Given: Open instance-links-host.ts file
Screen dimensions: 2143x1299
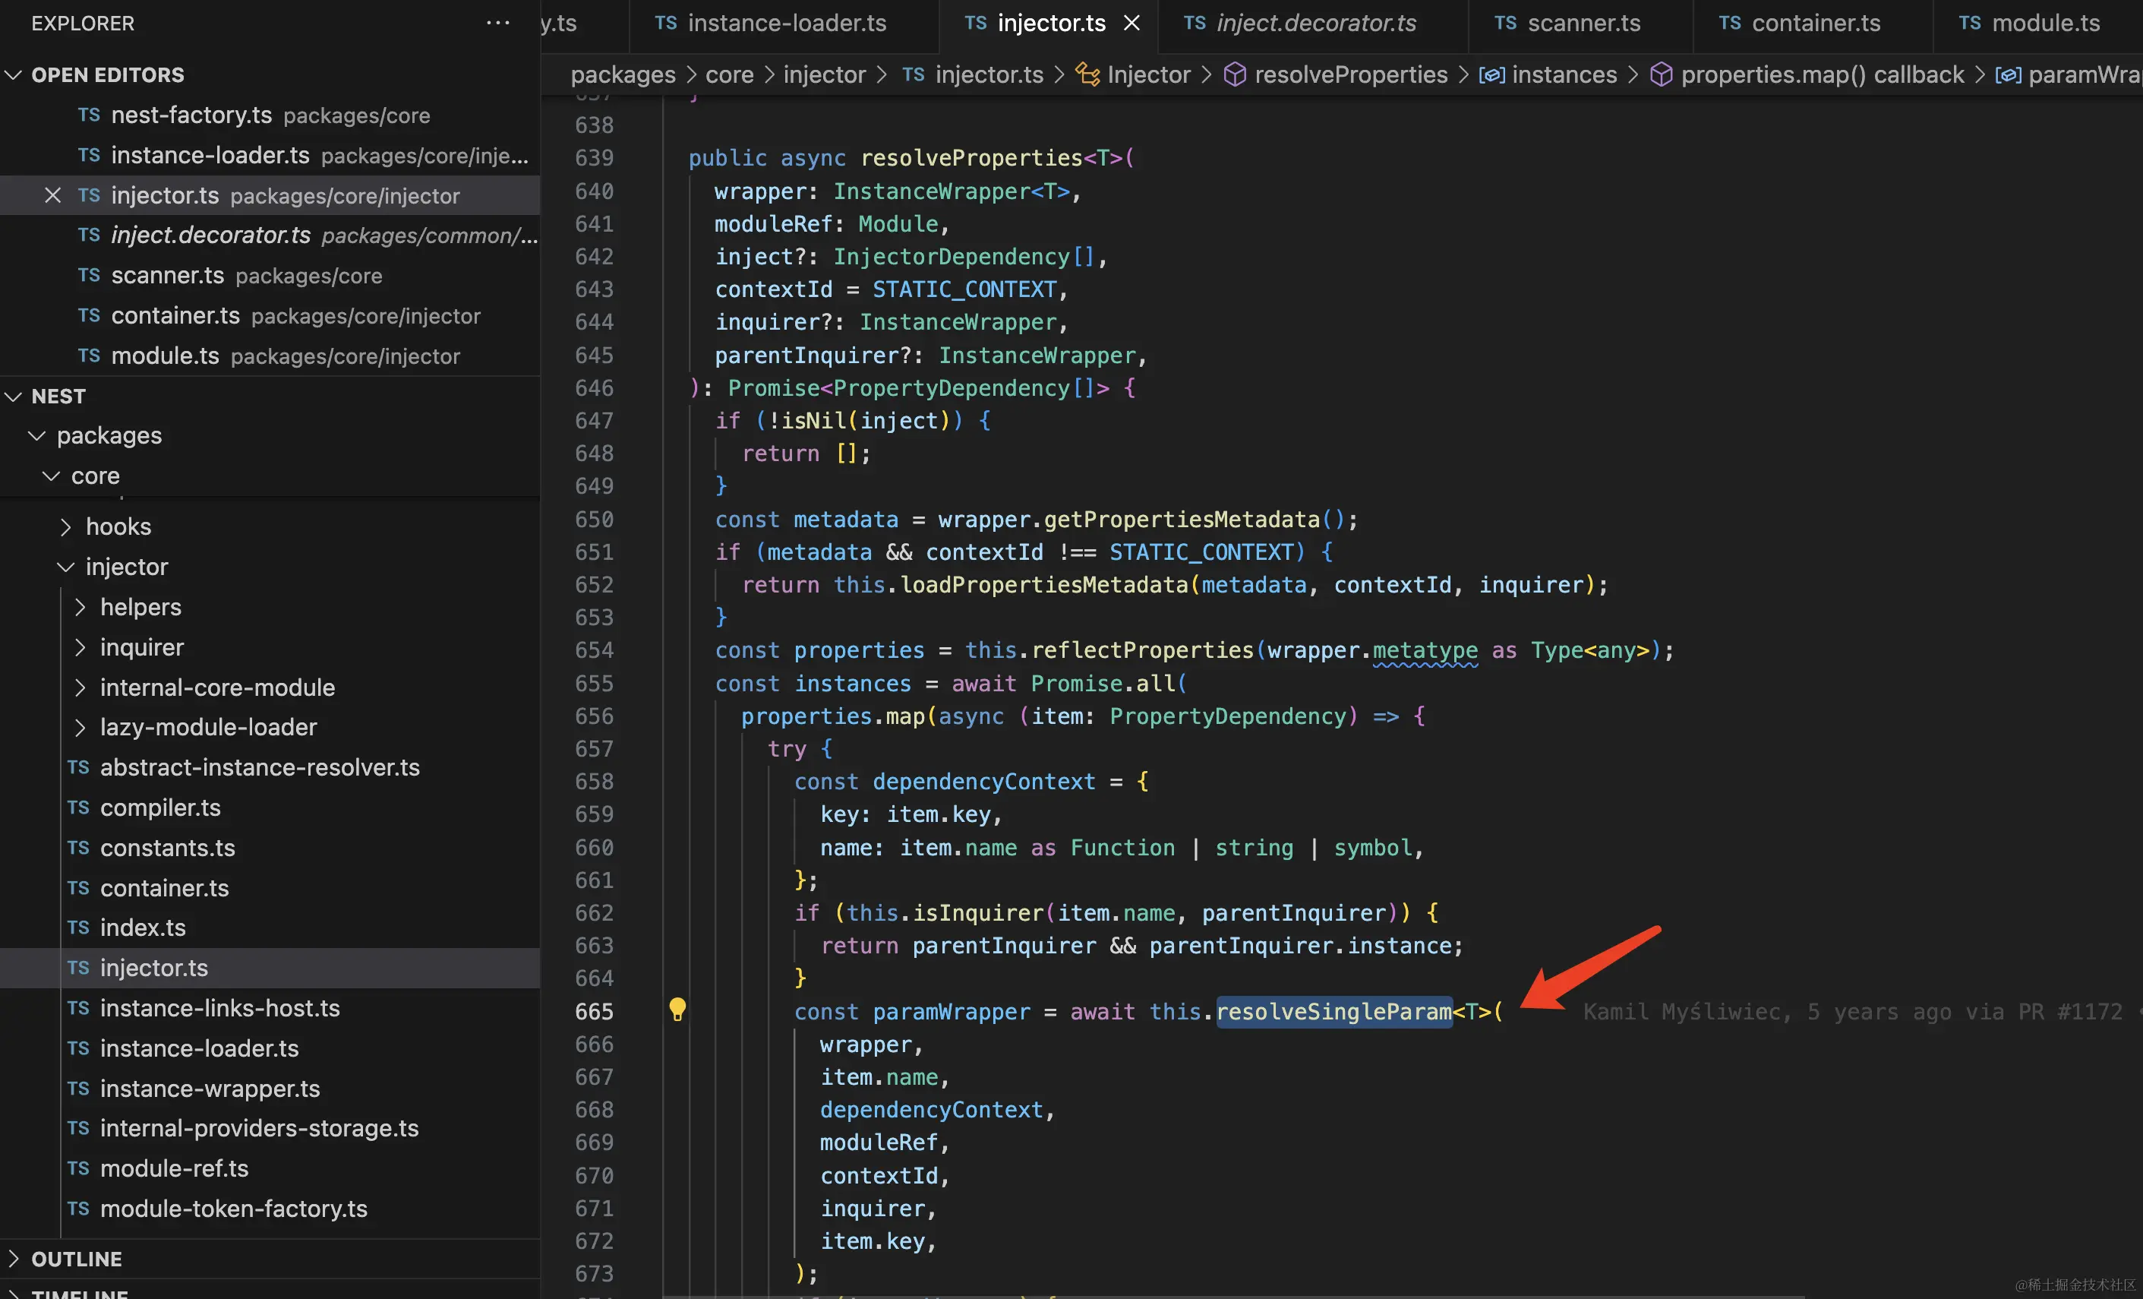Looking at the screenshot, I should coord(270,1007).
